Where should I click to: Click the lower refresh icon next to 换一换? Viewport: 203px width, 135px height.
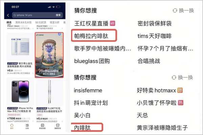click(174, 78)
